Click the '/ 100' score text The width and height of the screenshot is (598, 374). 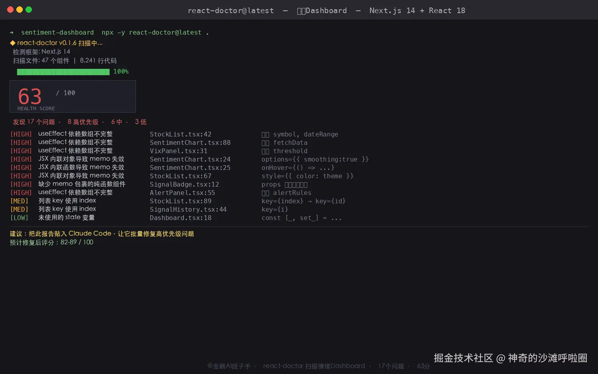[65, 93]
